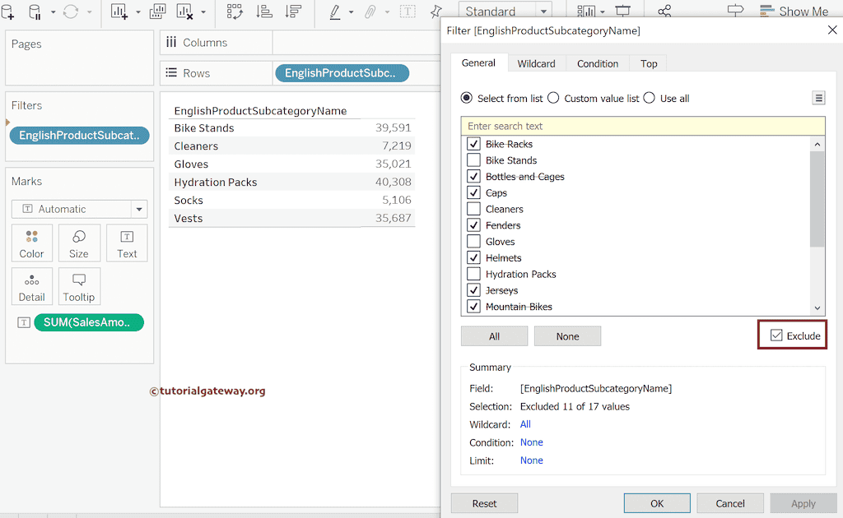Switch to the Condition tab
The height and width of the screenshot is (518, 843).
click(598, 63)
